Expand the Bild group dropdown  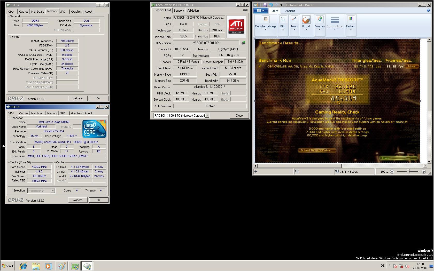(283, 30)
